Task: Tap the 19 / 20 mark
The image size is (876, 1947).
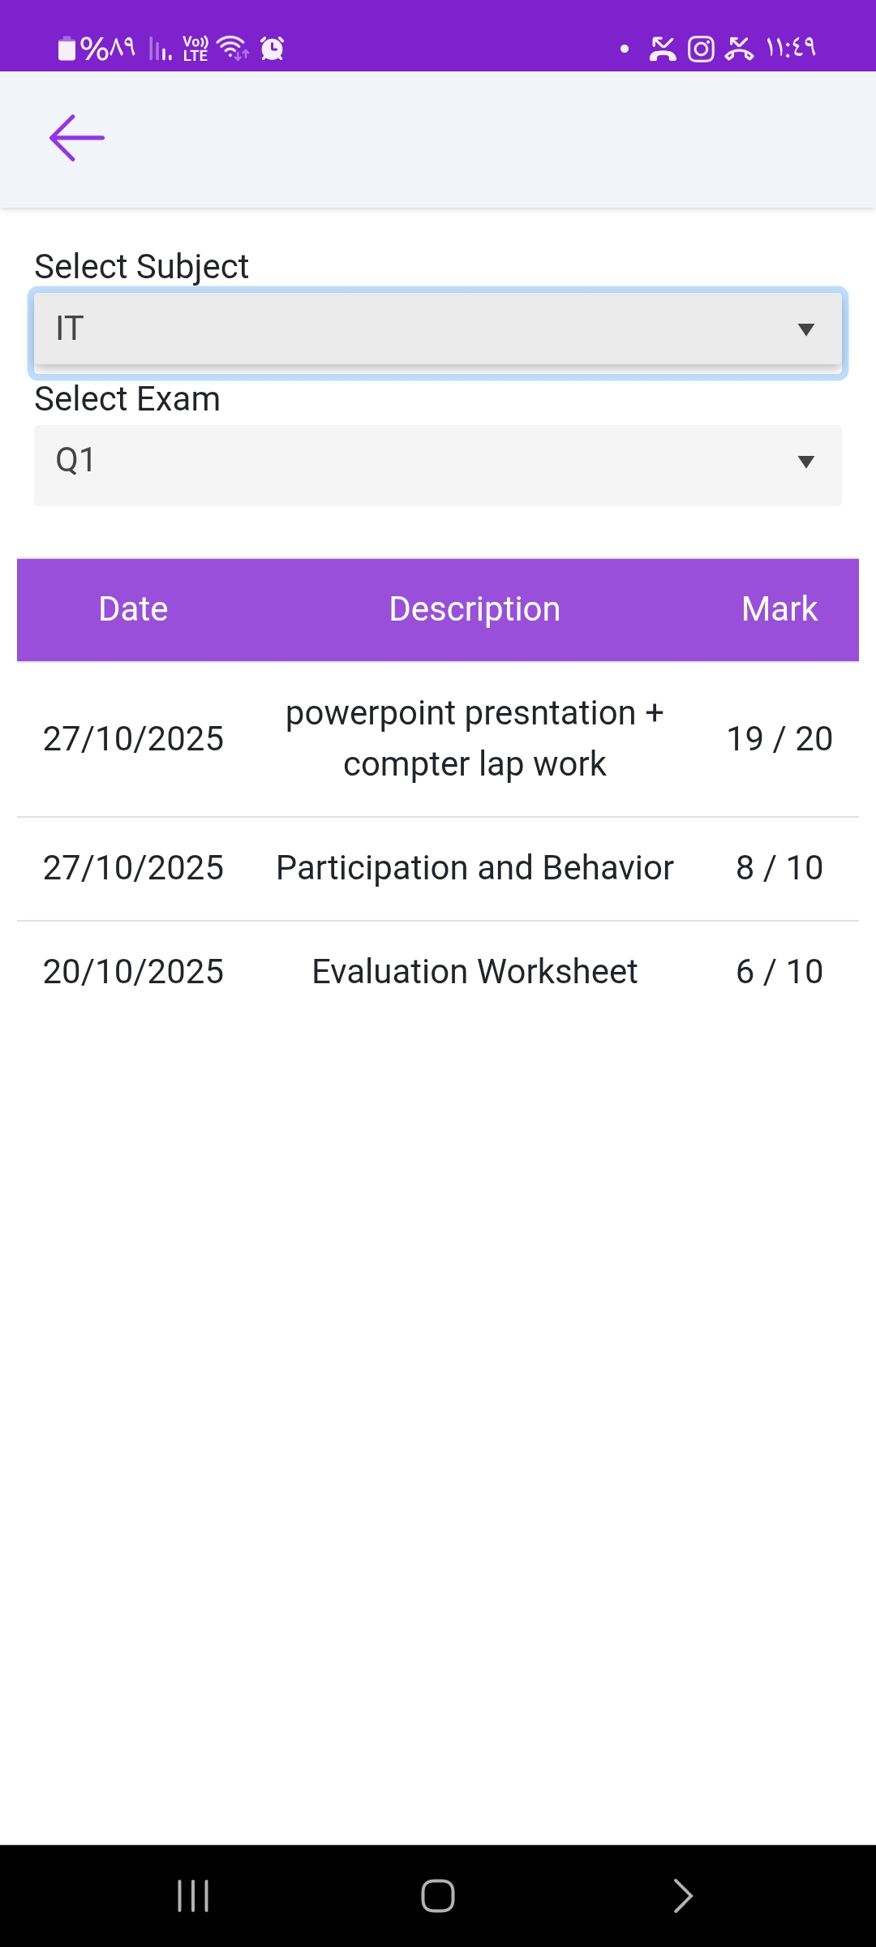Action: [779, 738]
